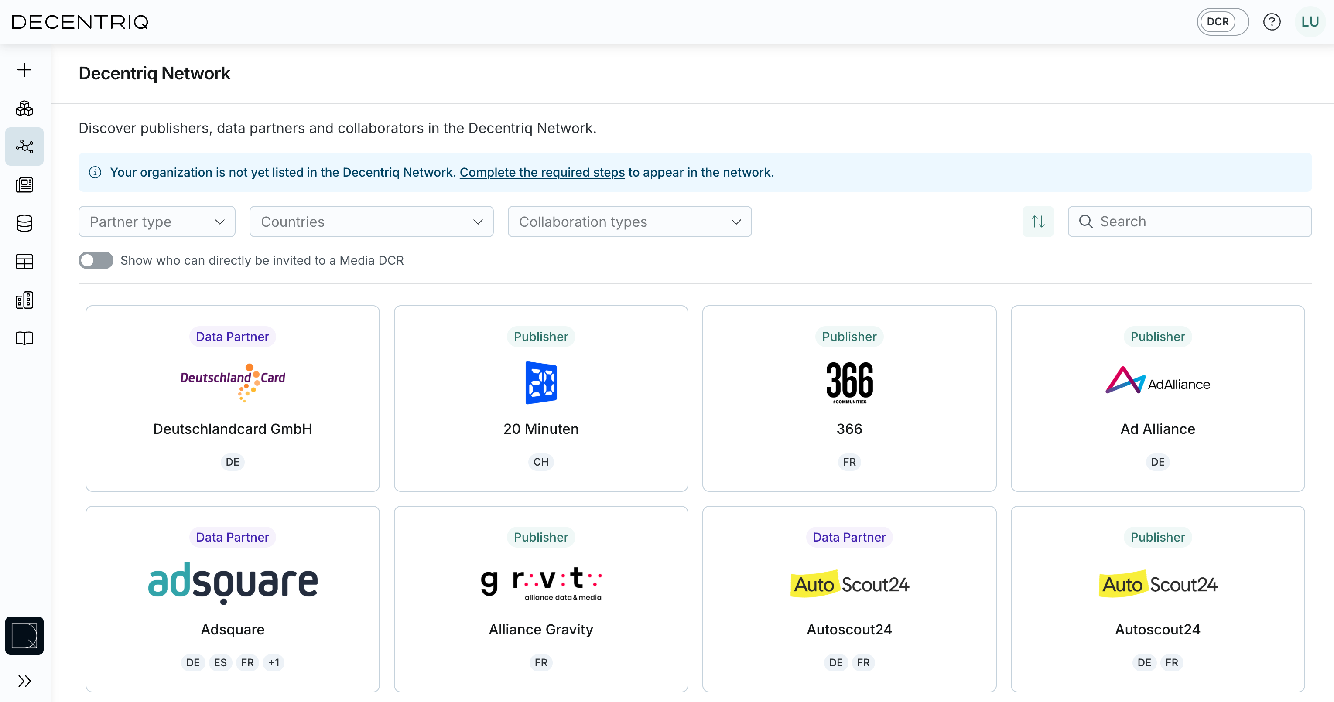Viewport: 1334px width, 702px height.
Task: Open the LU account avatar menu
Action: [x=1310, y=21]
